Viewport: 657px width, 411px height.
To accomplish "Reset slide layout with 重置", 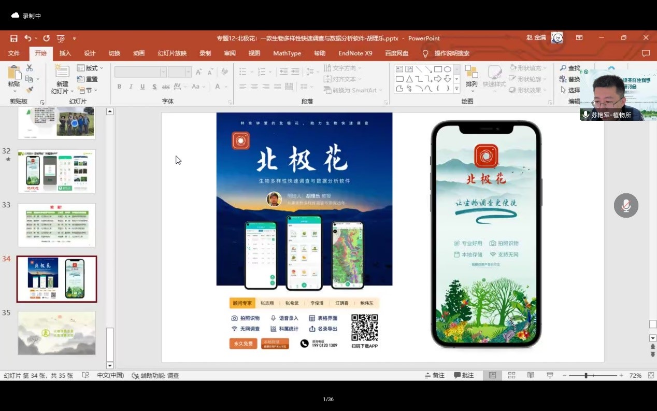I will (87, 79).
